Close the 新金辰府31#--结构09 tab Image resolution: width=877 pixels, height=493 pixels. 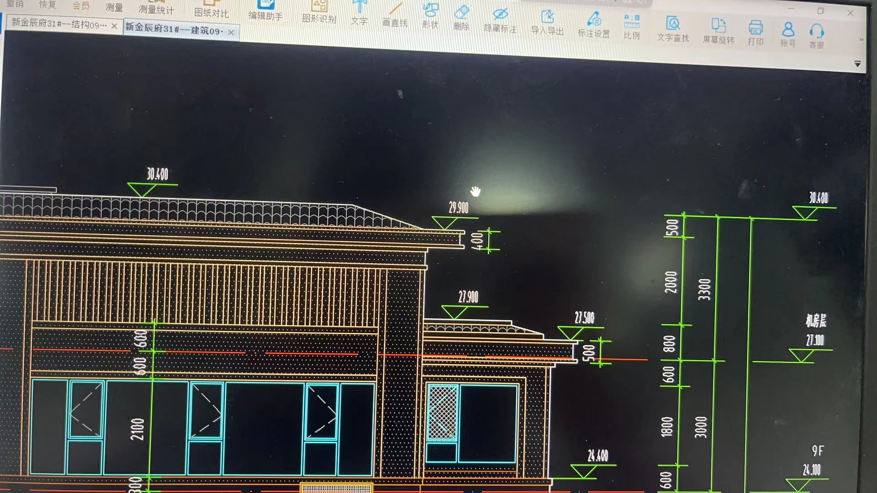tap(114, 26)
